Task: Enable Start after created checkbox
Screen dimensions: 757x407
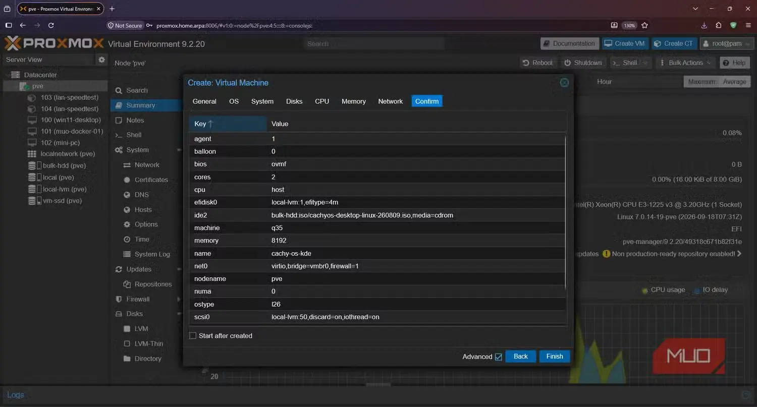Action: 192,336
